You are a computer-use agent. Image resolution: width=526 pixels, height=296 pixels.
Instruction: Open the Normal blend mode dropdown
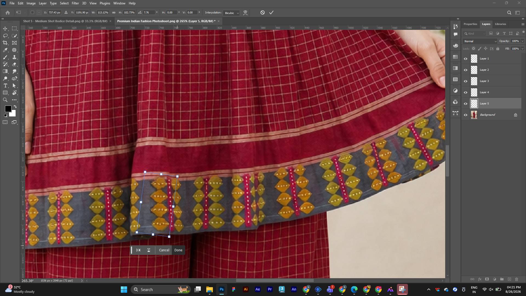tap(480, 41)
